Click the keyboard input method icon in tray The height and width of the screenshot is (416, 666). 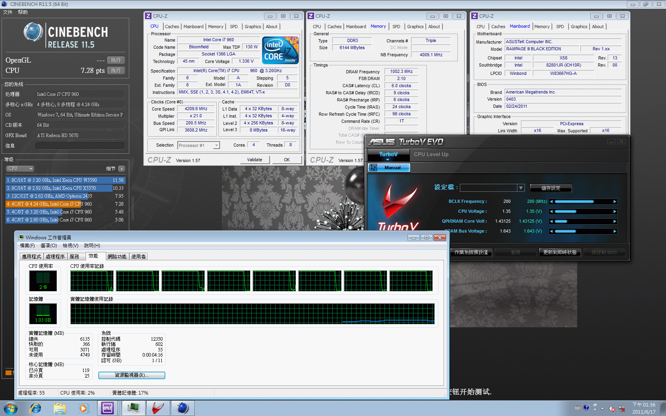click(578, 408)
